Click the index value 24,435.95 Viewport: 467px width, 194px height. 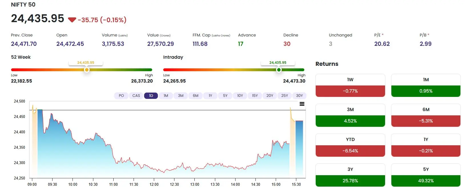coord(38,19)
